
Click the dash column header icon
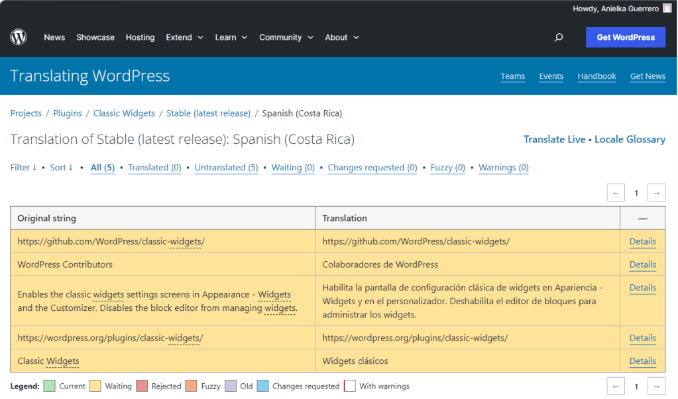click(x=642, y=218)
